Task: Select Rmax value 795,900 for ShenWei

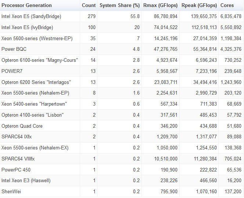Action: [x=169, y=191]
